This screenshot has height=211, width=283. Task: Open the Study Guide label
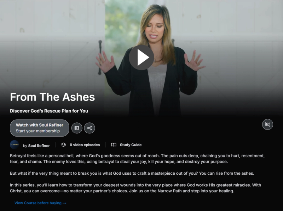(x=131, y=145)
